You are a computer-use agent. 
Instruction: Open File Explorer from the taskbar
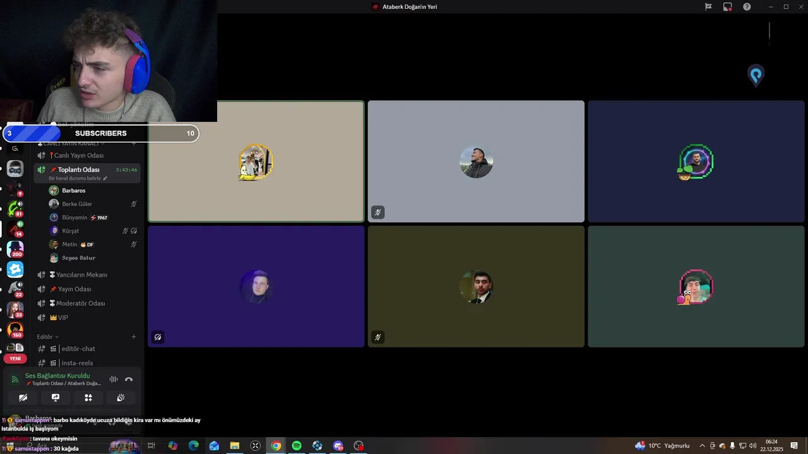point(234,446)
